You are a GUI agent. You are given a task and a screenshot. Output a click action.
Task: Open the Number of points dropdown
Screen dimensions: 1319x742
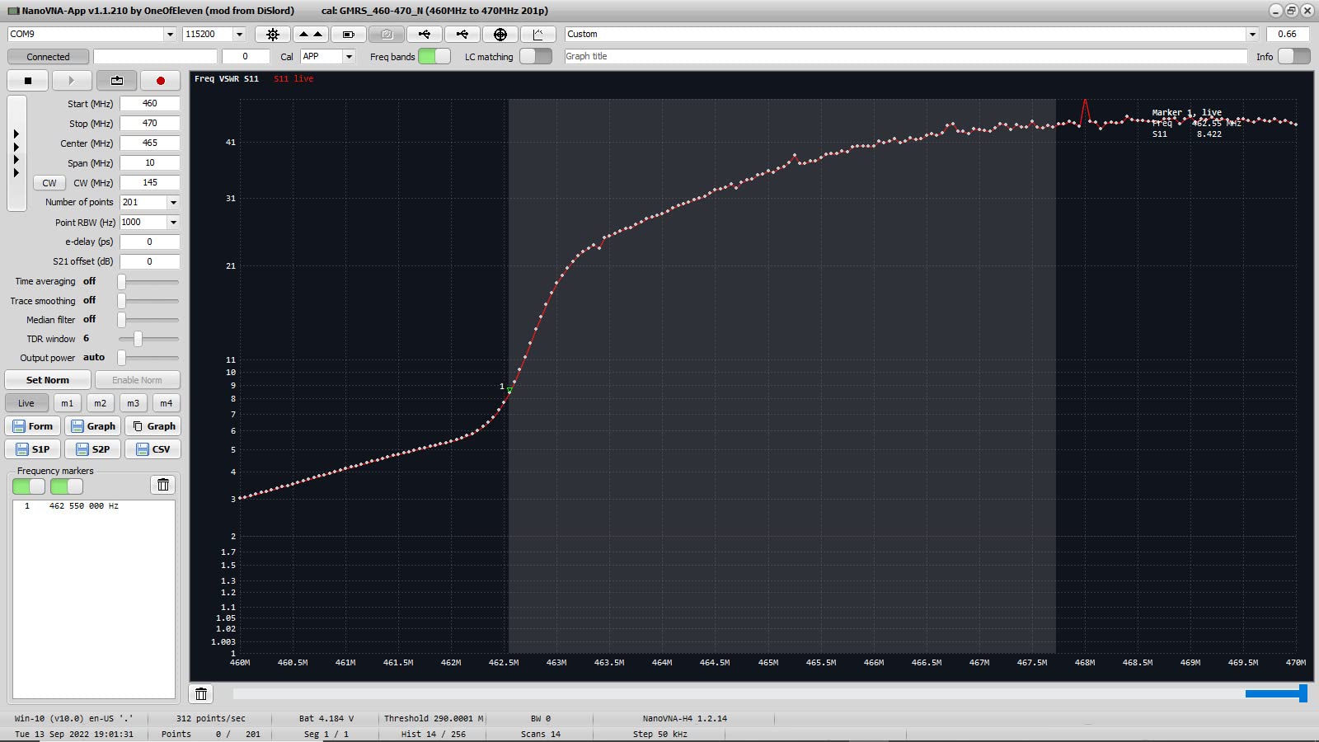[x=173, y=203]
